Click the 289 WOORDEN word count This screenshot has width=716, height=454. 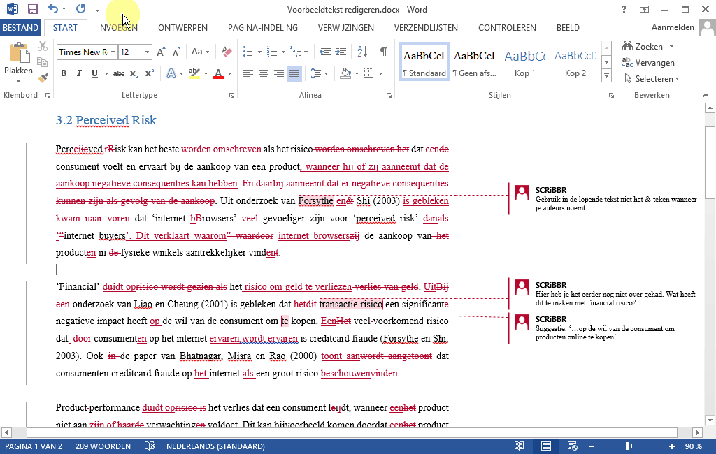[103, 446]
